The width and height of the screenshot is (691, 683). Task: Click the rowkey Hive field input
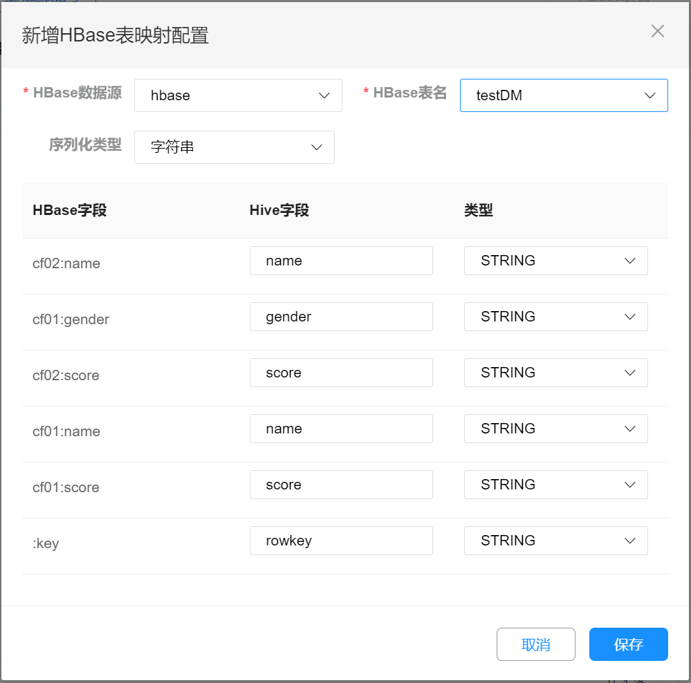[x=341, y=541]
